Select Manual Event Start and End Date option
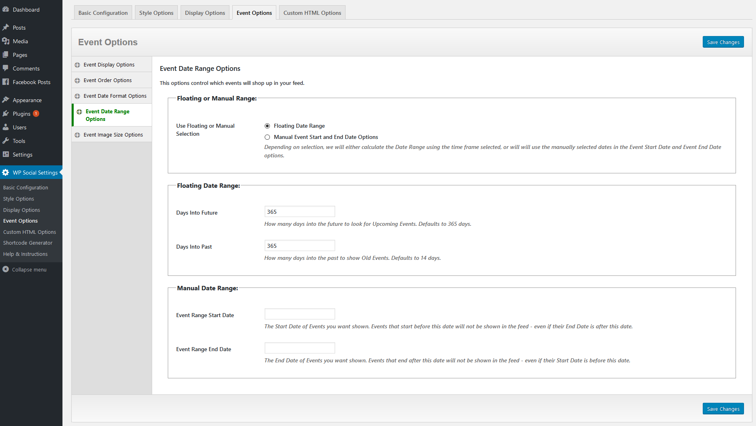Image resolution: width=756 pixels, height=426 pixels. click(x=267, y=137)
